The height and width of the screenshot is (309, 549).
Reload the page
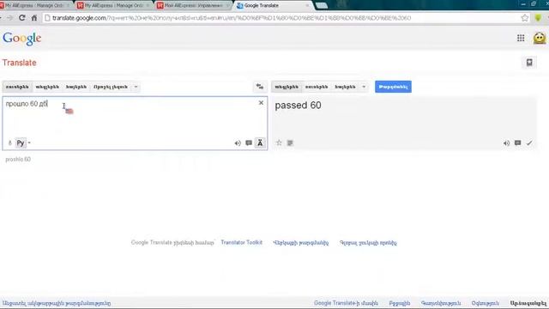(22, 18)
